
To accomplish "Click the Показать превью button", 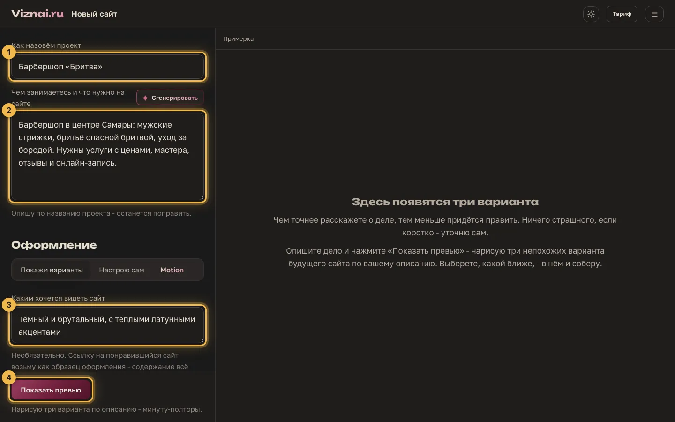I will 51,390.
